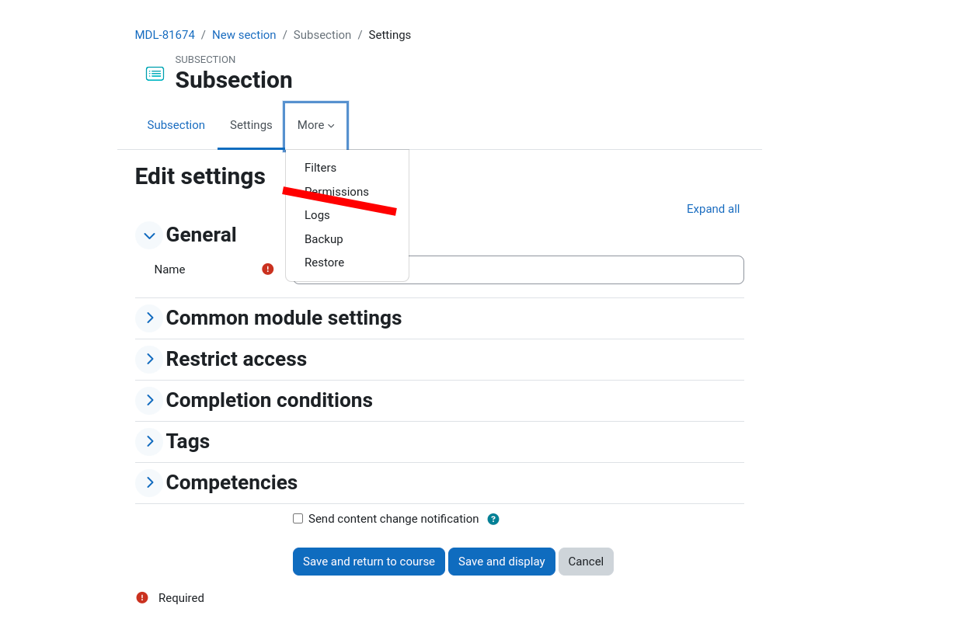The width and height of the screenshot is (954, 633).
Task: Toggle the More dropdown tab
Action: tap(316, 125)
